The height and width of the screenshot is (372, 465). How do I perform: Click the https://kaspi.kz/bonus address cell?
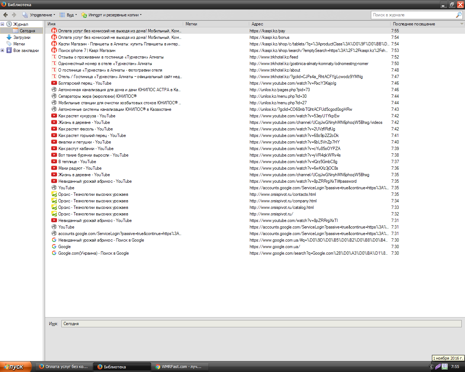[270, 37]
